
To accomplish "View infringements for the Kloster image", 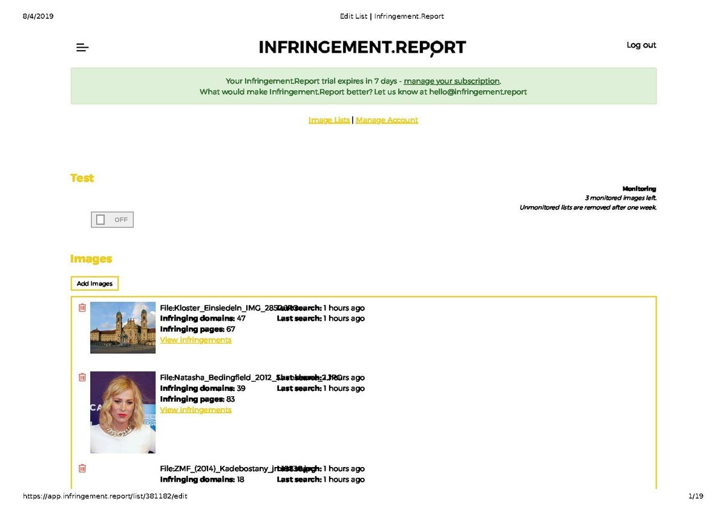I will point(195,339).
